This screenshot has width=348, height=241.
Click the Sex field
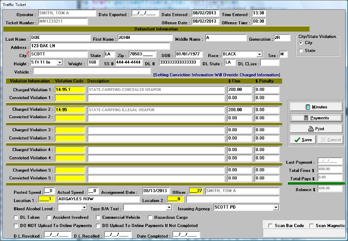284,54
